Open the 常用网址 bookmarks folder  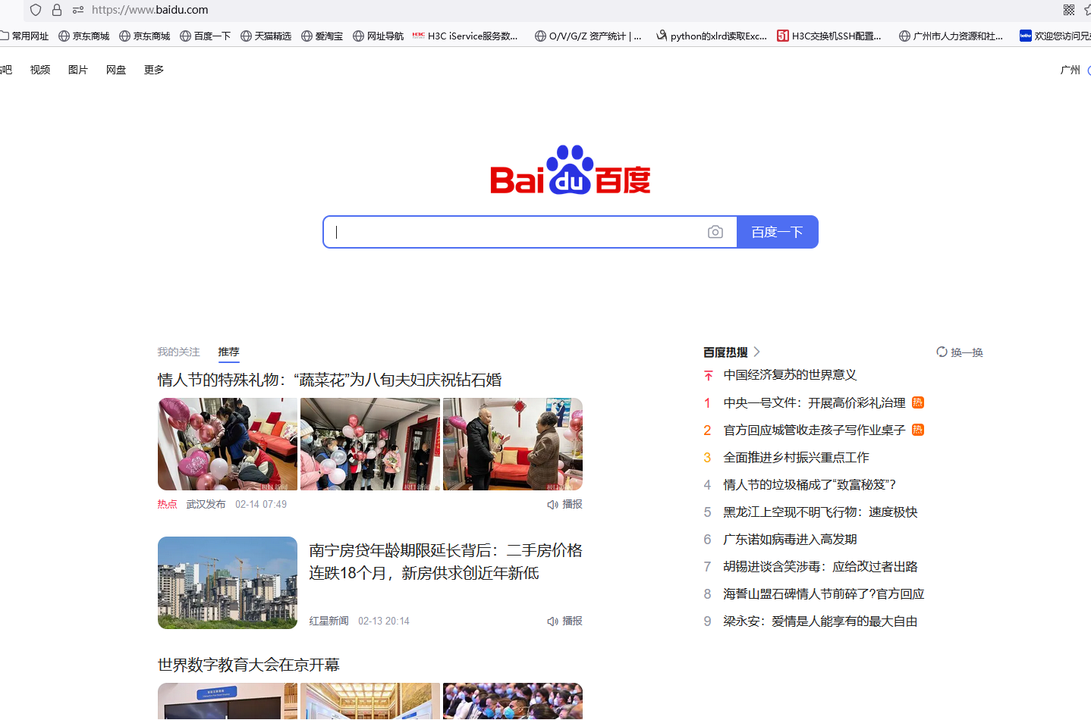[24, 36]
